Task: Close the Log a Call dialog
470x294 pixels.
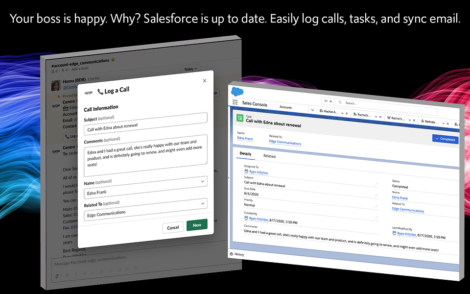Action: pyautogui.click(x=205, y=81)
